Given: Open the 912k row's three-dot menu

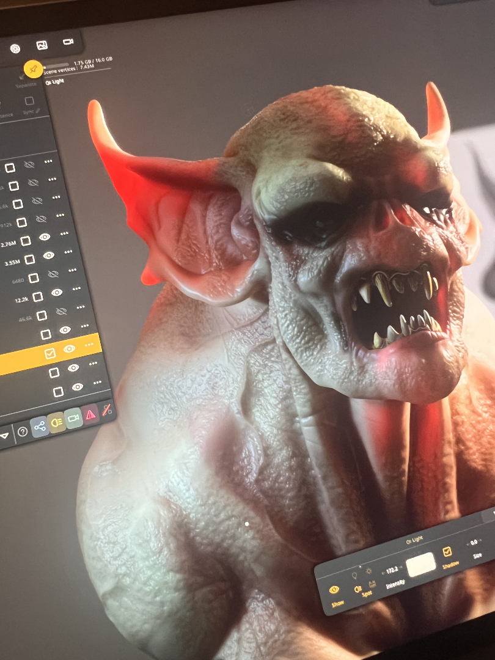Looking at the screenshot, I should pyautogui.click(x=60, y=215).
